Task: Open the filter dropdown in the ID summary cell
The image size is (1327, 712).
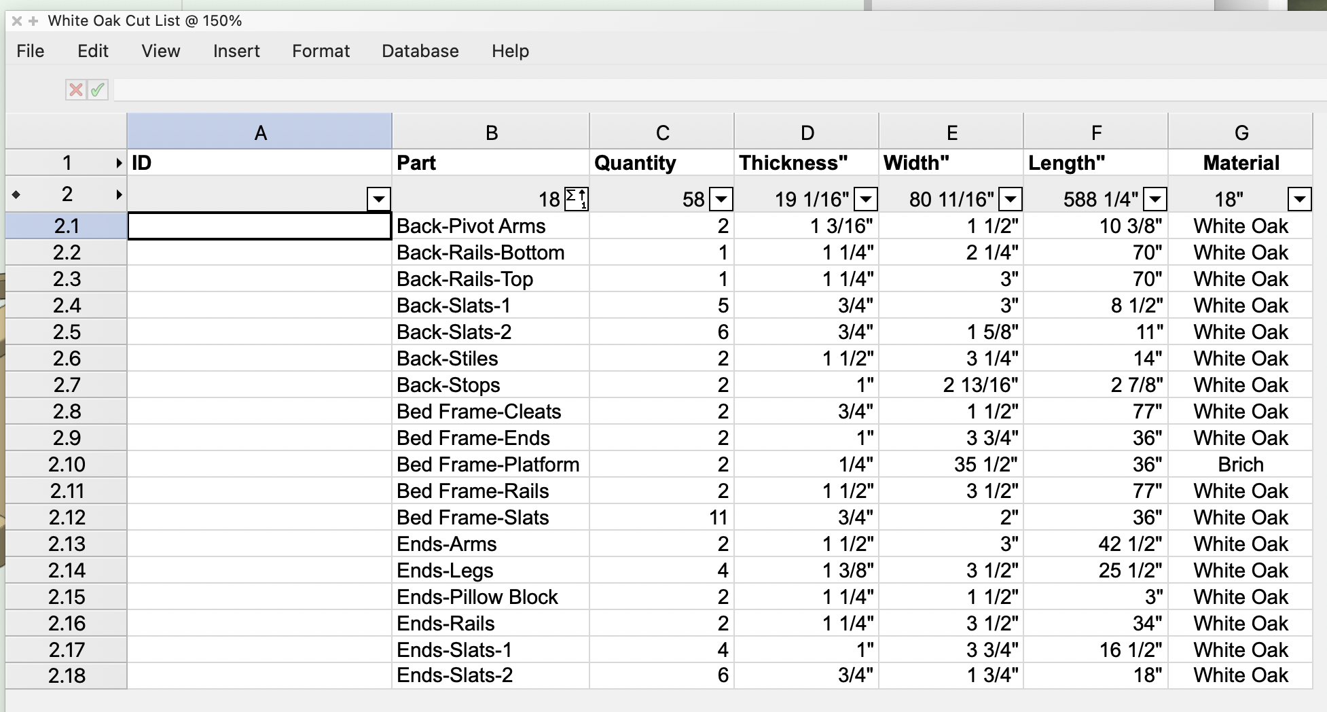Action: [x=378, y=199]
